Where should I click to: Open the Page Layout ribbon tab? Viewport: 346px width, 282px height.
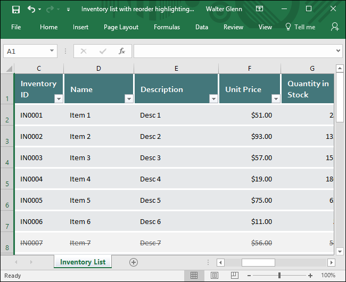tap(121, 27)
